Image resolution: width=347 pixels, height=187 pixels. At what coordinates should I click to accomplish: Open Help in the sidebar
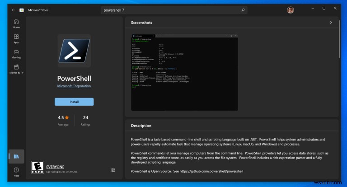point(16,172)
